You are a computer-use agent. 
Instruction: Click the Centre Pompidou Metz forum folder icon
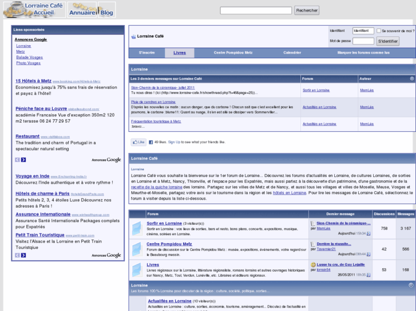137,249
